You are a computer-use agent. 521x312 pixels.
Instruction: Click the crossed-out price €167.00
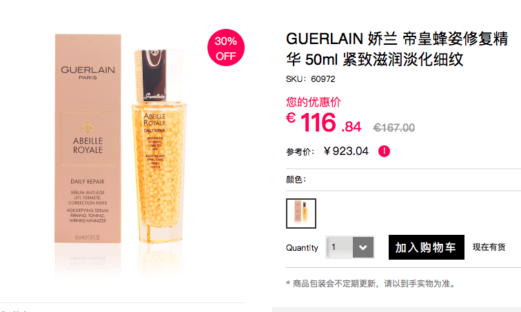[394, 128]
